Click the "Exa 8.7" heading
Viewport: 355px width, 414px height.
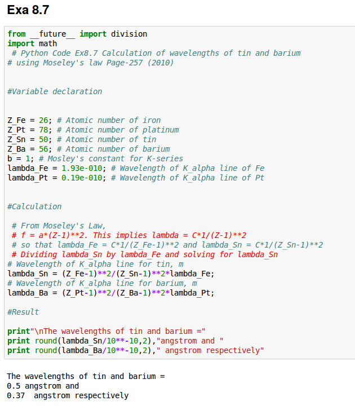click(x=28, y=10)
